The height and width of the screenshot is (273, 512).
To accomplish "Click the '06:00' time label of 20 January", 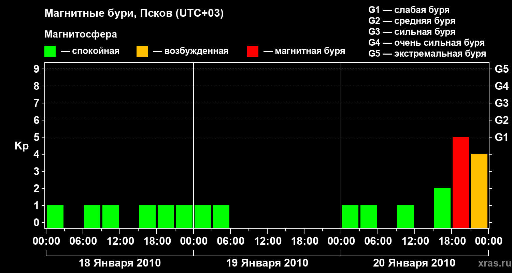I will [378, 241].
